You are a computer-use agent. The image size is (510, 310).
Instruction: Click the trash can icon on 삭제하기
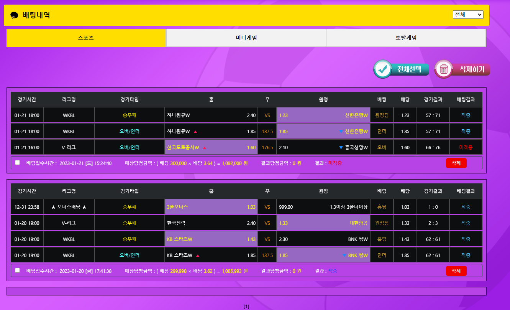point(444,69)
